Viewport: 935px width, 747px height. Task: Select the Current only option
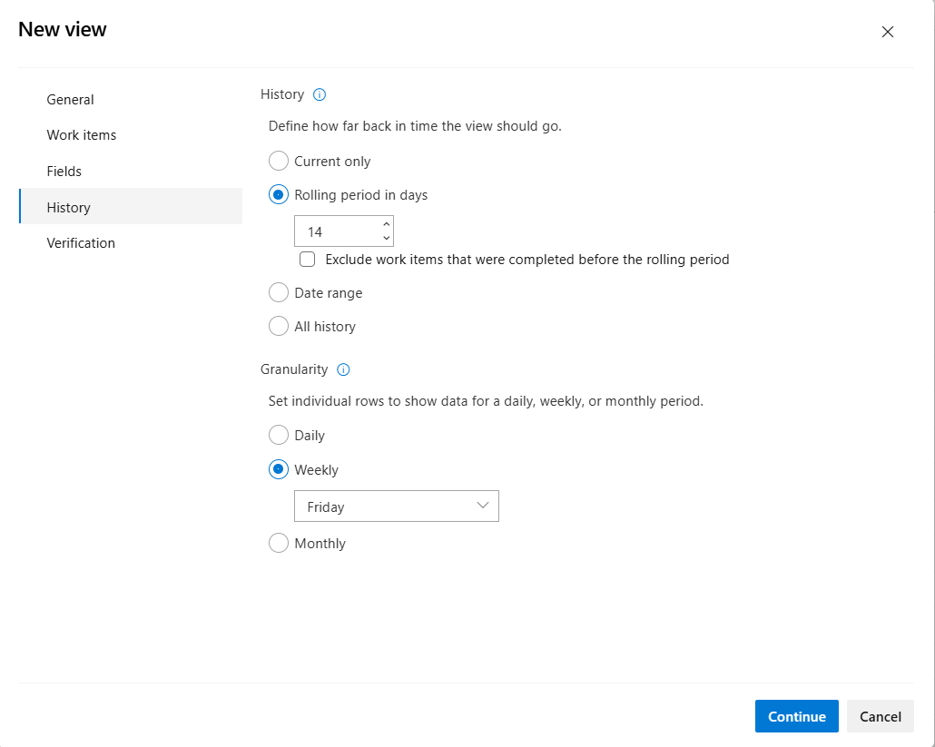(279, 161)
